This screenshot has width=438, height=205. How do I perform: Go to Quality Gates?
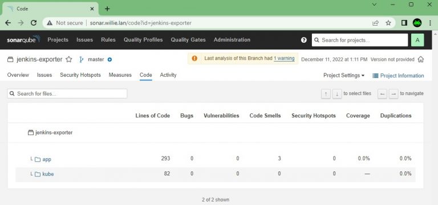pos(188,40)
